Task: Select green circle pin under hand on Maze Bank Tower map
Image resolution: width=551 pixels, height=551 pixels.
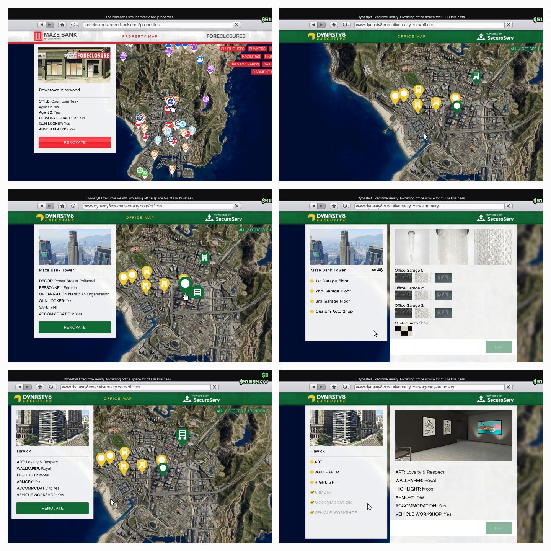Action: (185, 284)
